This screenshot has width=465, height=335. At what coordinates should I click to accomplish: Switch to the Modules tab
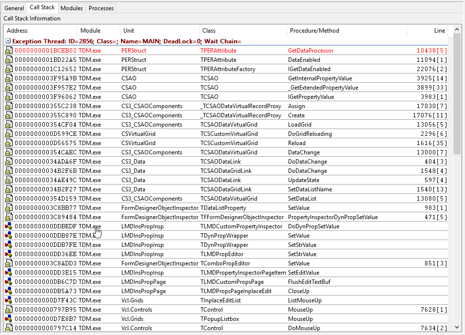71,8
